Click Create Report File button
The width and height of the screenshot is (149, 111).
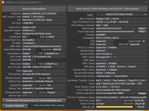(34, 101)
